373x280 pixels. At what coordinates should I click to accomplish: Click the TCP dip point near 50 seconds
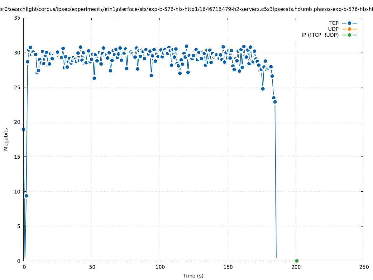(x=94, y=78)
